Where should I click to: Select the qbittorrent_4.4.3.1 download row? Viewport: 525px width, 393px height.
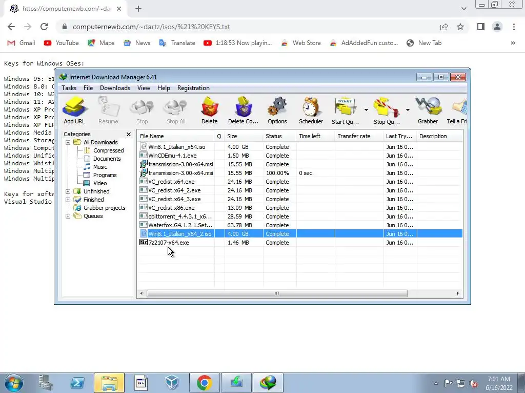(x=300, y=216)
